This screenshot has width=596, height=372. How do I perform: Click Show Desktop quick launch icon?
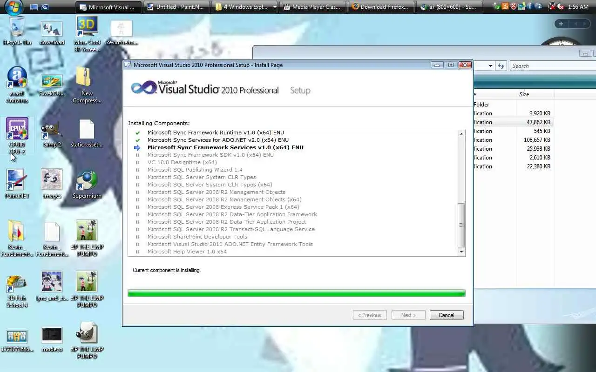(34, 7)
